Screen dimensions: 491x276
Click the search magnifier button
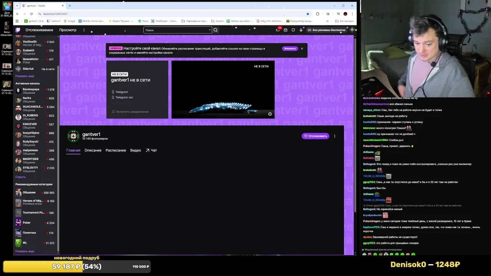tap(216, 30)
